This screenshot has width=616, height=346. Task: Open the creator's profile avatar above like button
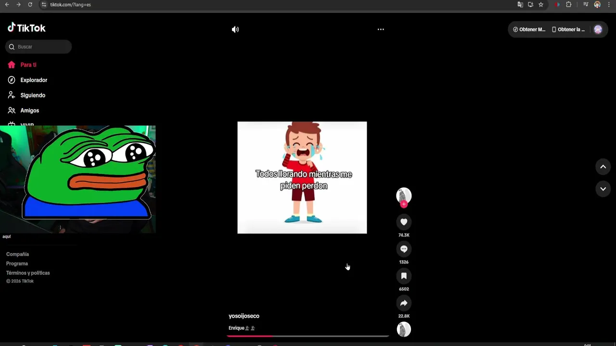pos(404,195)
